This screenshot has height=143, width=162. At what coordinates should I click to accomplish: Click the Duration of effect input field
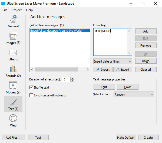tap(66, 79)
